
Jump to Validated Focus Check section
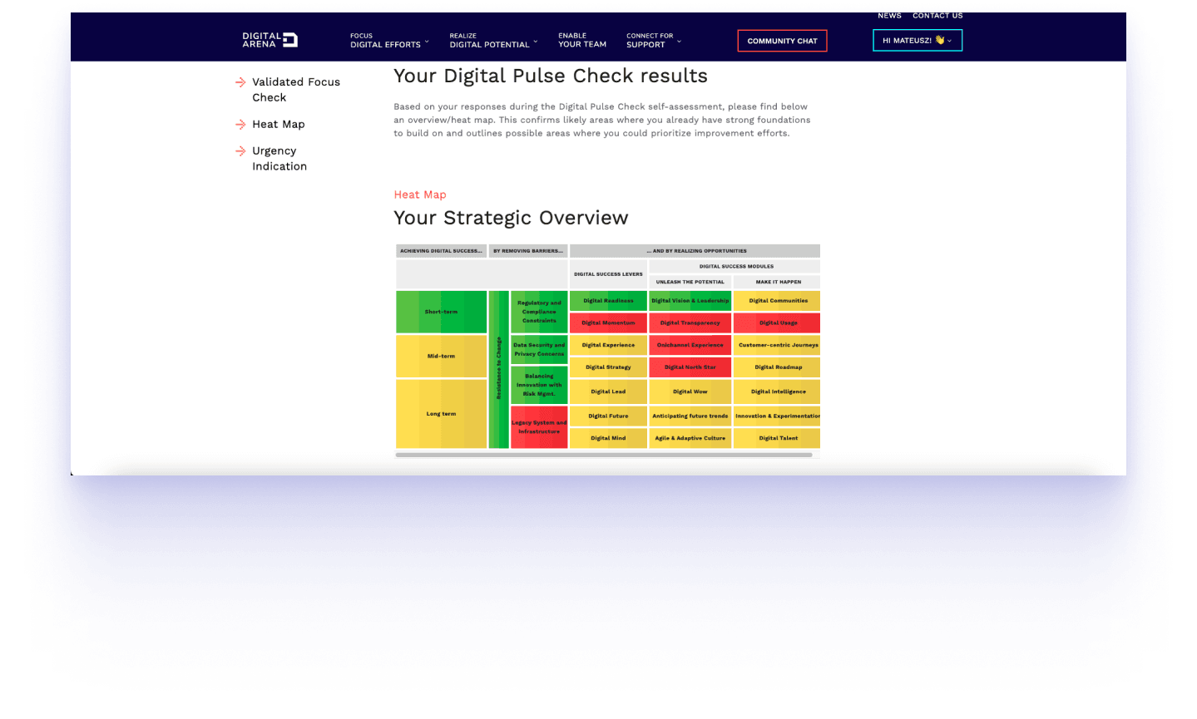point(296,90)
